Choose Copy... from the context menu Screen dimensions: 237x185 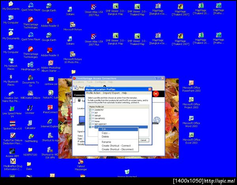point(118,133)
